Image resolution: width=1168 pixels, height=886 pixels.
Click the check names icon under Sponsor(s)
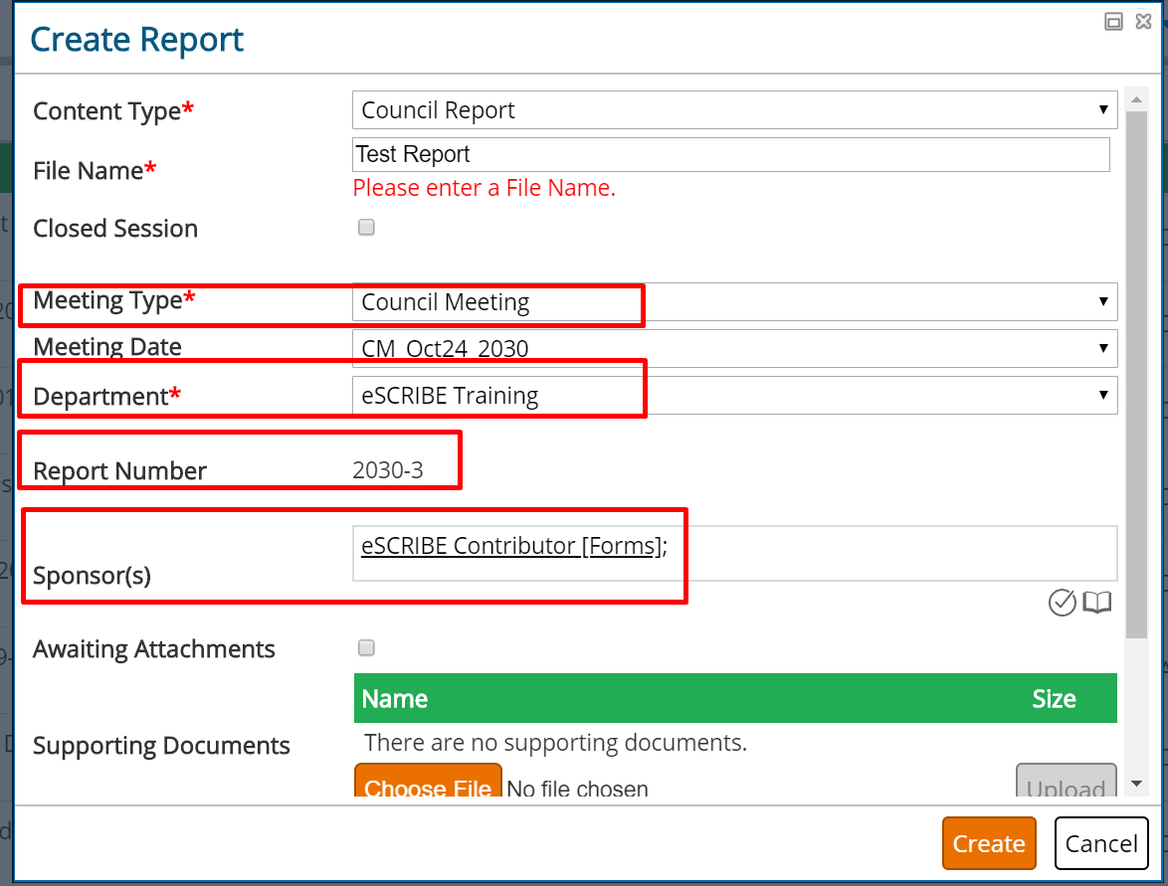pos(1063,603)
